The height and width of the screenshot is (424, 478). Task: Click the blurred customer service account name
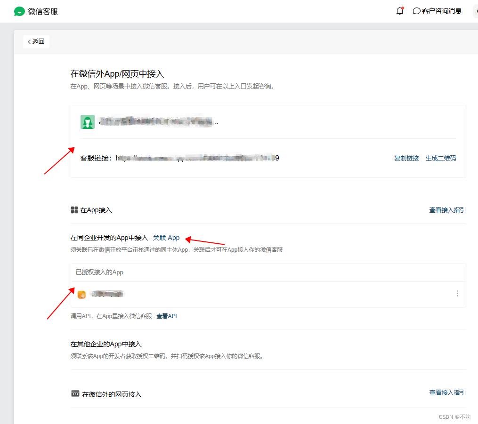click(158, 122)
